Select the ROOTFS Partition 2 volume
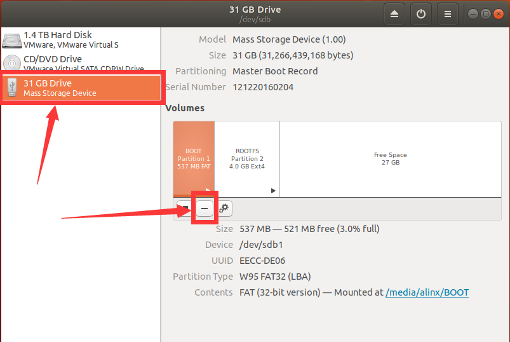This screenshot has width=510, height=342. [247, 159]
